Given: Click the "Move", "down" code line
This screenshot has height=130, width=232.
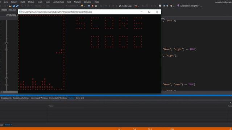Looking at the screenshot, I should click(x=179, y=84).
